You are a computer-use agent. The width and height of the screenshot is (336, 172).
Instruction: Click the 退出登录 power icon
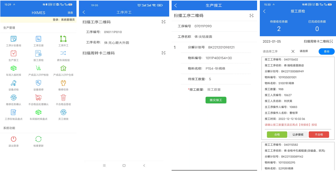click(13, 139)
